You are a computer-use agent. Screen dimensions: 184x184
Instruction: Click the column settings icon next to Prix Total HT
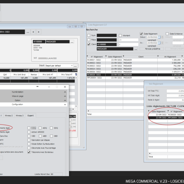[x=76, y=74]
